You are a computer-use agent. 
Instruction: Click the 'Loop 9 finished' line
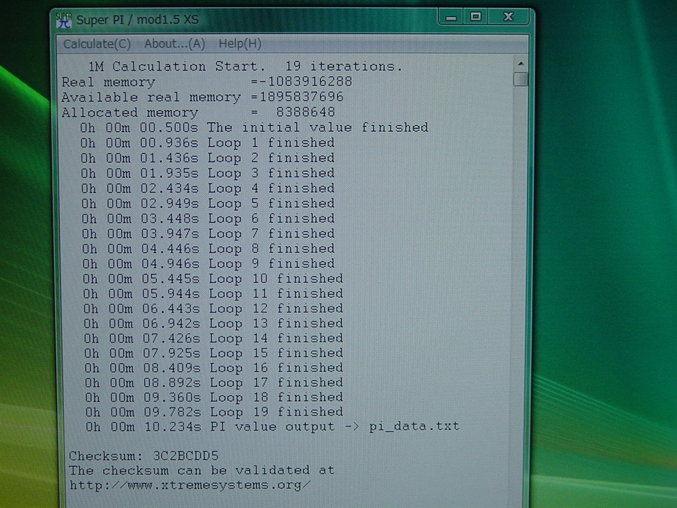[208, 263]
